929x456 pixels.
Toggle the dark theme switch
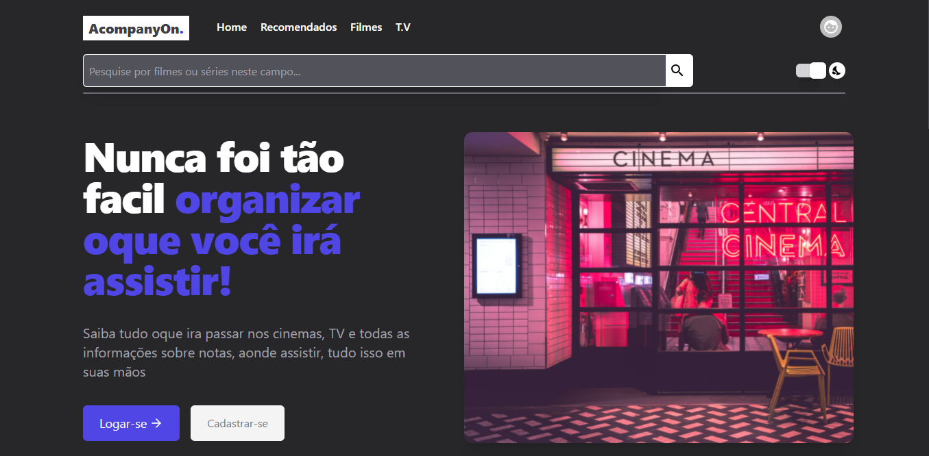pyautogui.click(x=811, y=71)
